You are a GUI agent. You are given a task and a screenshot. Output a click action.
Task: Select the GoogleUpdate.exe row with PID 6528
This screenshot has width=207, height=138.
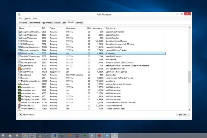(92, 35)
